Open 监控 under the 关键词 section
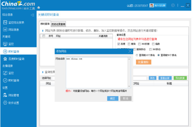193x127 pixels. click(8, 44)
